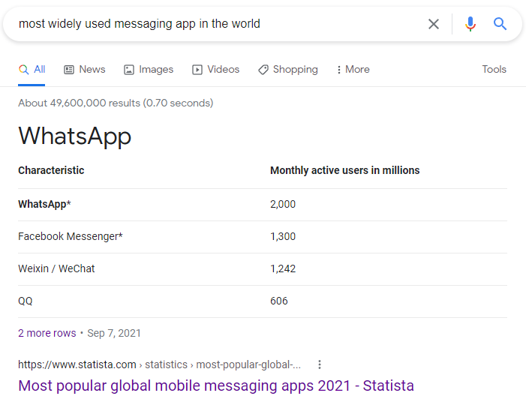The height and width of the screenshot is (405, 526).
Task: Click inside the search query text field
Action: (x=215, y=24)
